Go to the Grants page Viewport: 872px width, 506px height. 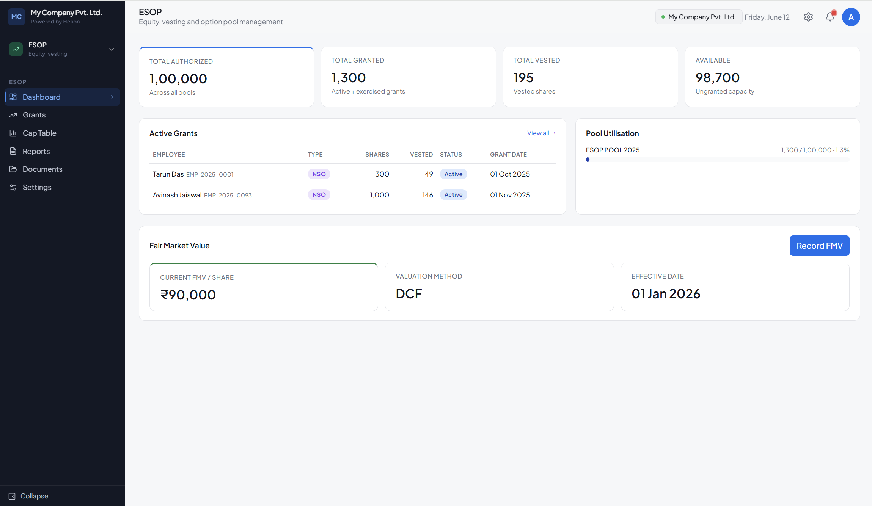[x=63, y=115]
